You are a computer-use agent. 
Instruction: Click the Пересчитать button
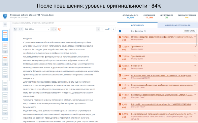(190, 31)
